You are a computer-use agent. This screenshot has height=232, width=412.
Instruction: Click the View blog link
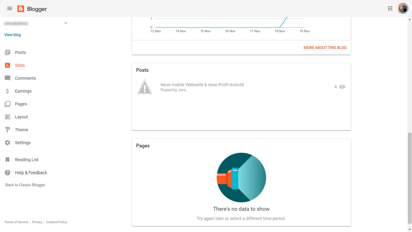[x=13, y=35]
